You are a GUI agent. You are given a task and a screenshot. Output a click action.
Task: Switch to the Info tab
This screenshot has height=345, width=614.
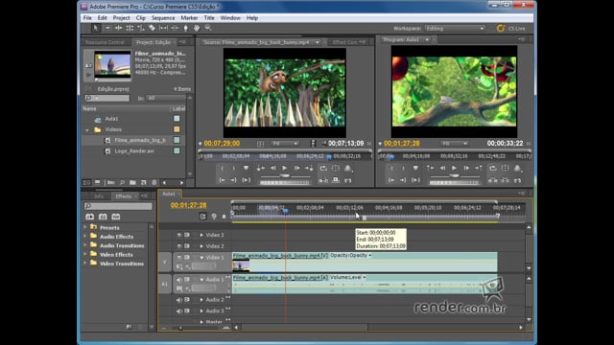click(x=99, y=195)
